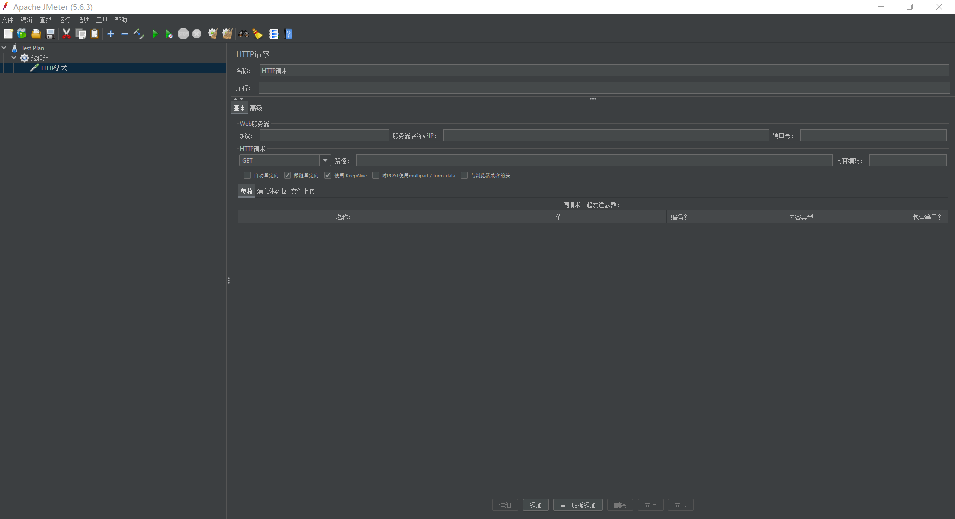
Task: Enable multipart / form-data for POST checkbox
Action: pyautogui.click(x=376, y=175)
